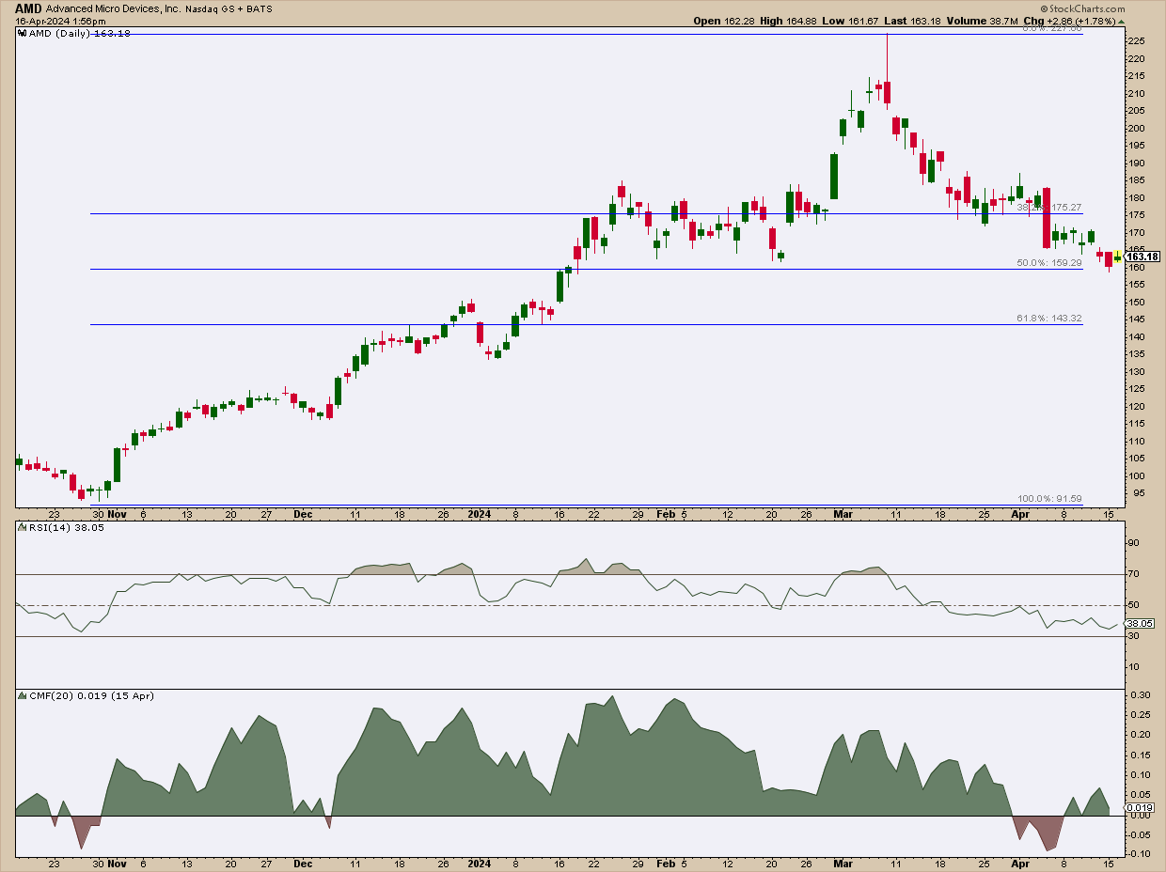Click the candlestick legend icon beside AMD (Daily)
Screen dimensions: 1166x872
pos(22,33)
